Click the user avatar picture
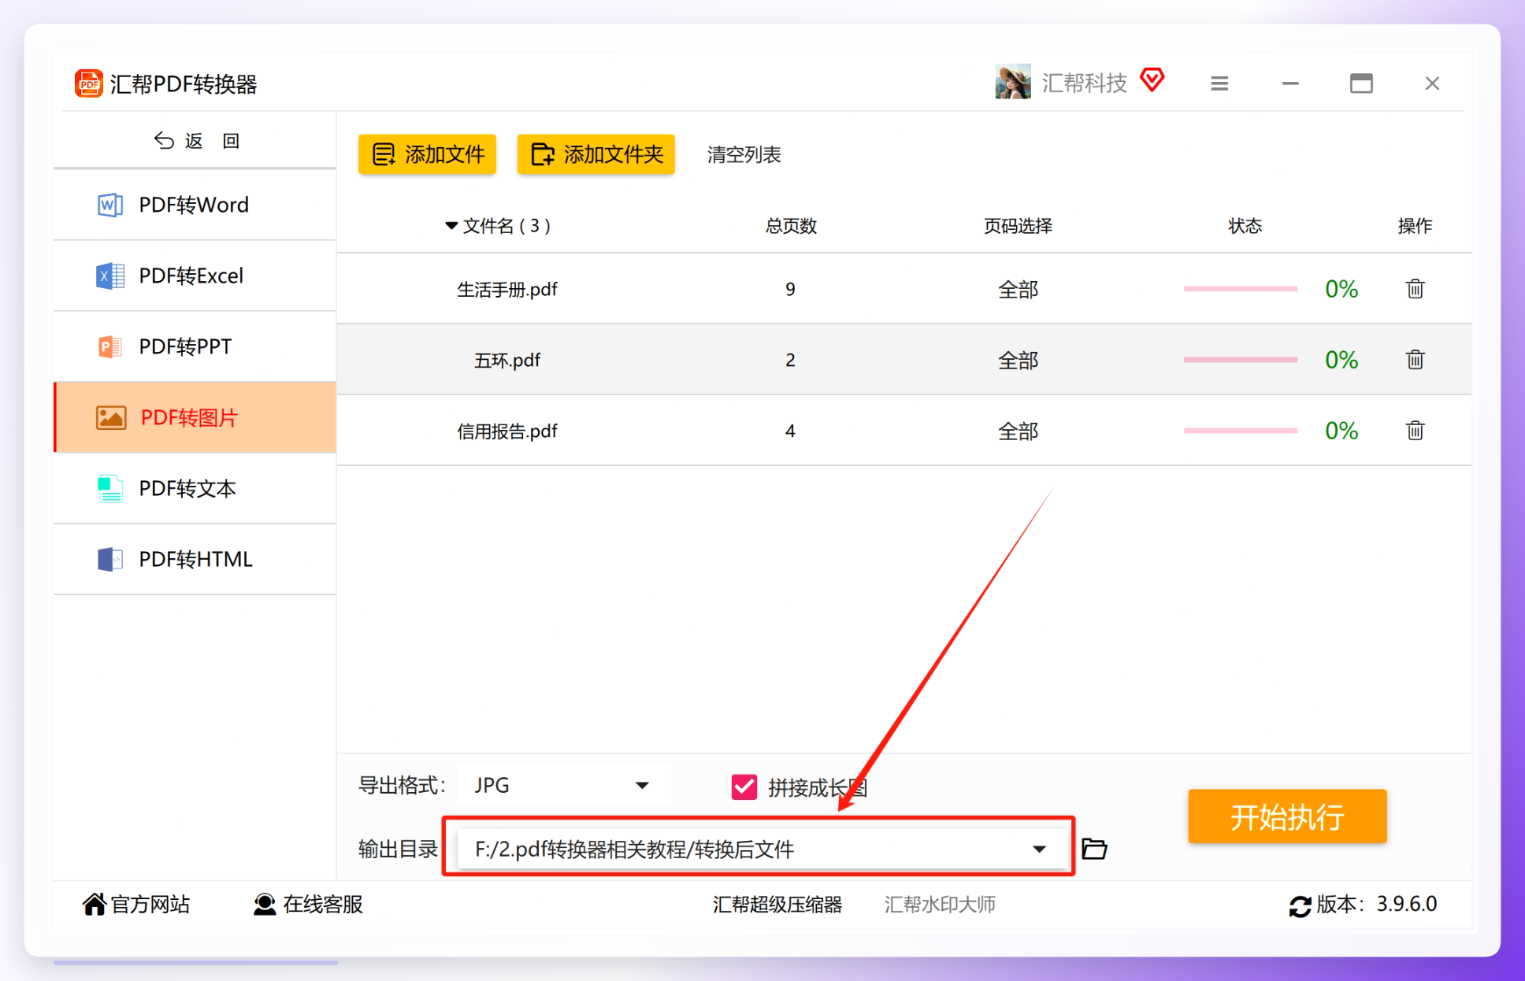Screen dimensions: 1525x981 (x=1013, y=82)
